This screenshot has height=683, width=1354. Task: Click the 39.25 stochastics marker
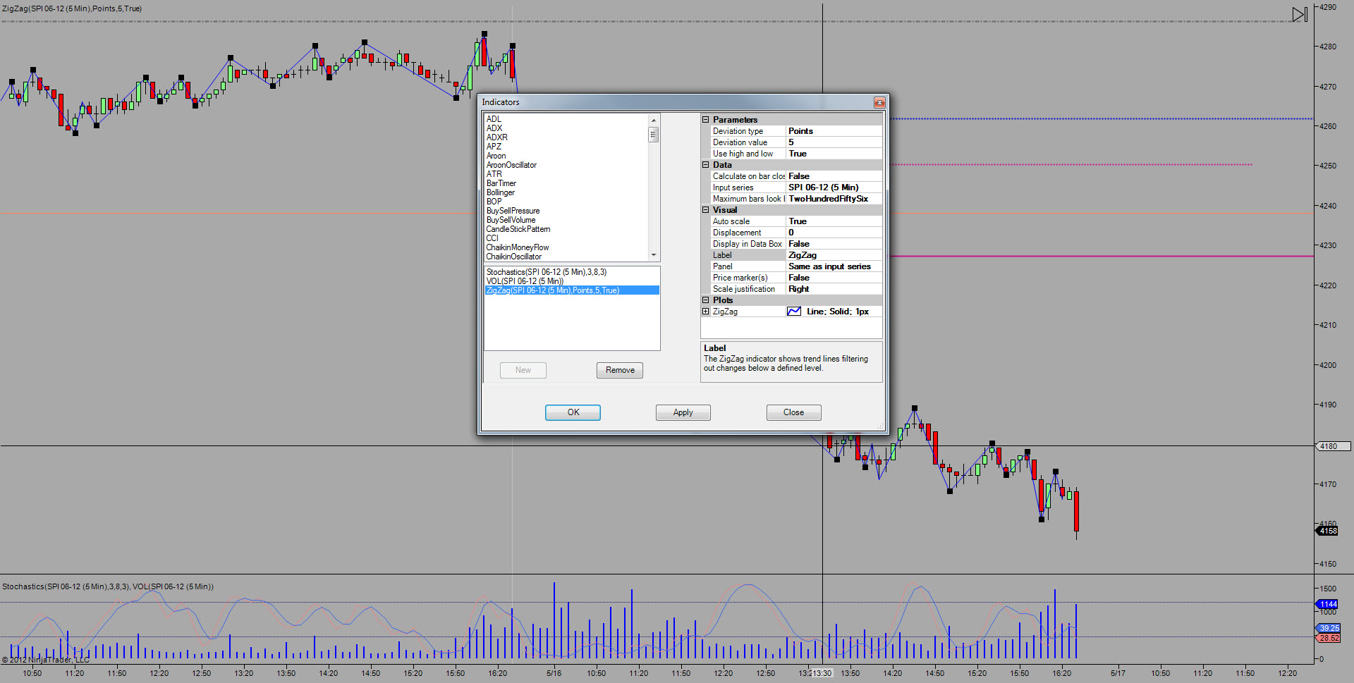pyautogui.click(x=1328, y=628)
